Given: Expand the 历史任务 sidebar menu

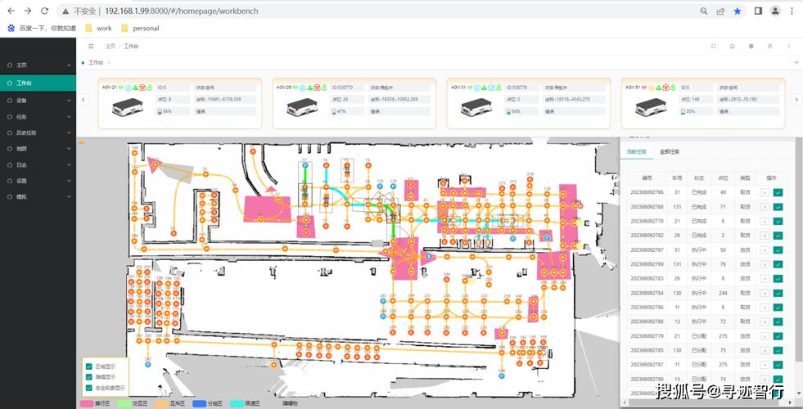Looking at the screenshot, I should coord(38,133).
